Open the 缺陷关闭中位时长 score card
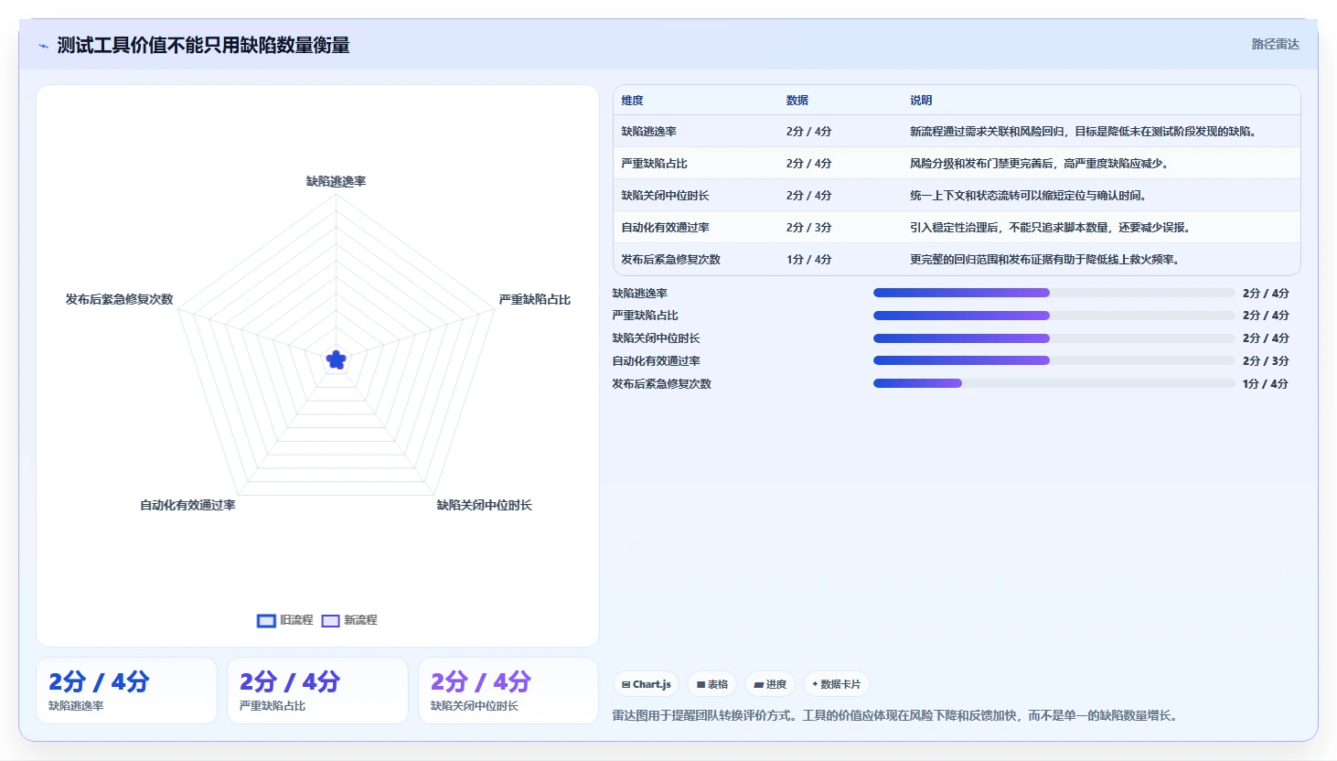The width and height of the screenshot is (1337, 761). (508, 691)
